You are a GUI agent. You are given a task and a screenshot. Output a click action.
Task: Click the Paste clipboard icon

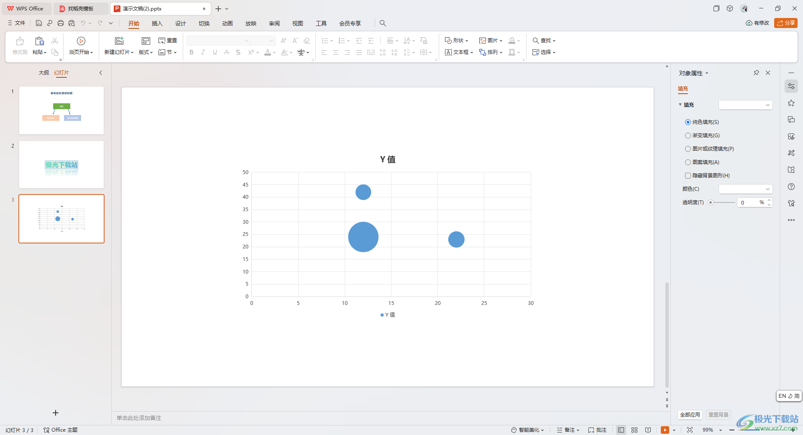pyautogui.click(x=39, y=41)
